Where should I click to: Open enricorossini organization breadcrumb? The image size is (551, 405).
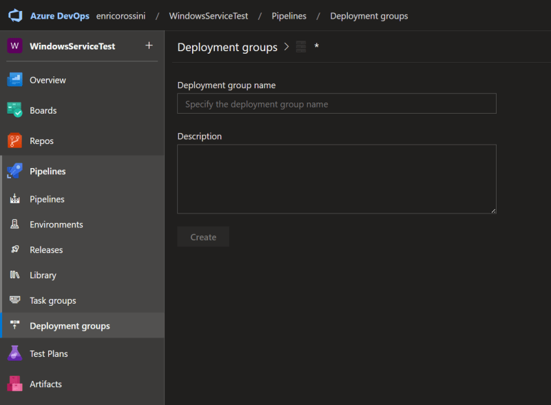click(121, 16)
